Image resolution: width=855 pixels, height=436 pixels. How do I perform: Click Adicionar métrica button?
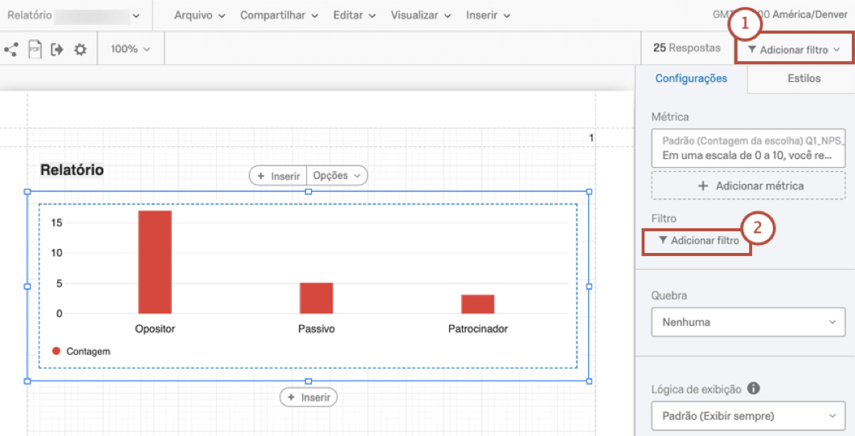(748, 185)
